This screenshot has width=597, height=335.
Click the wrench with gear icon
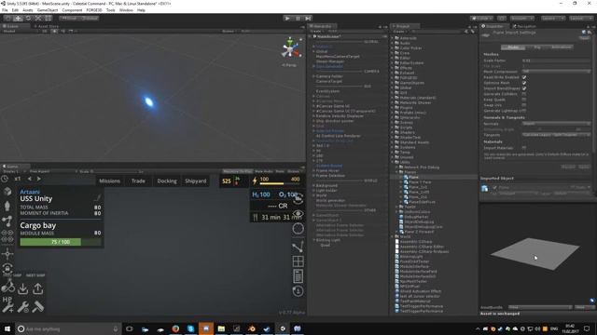pos(22,307)
